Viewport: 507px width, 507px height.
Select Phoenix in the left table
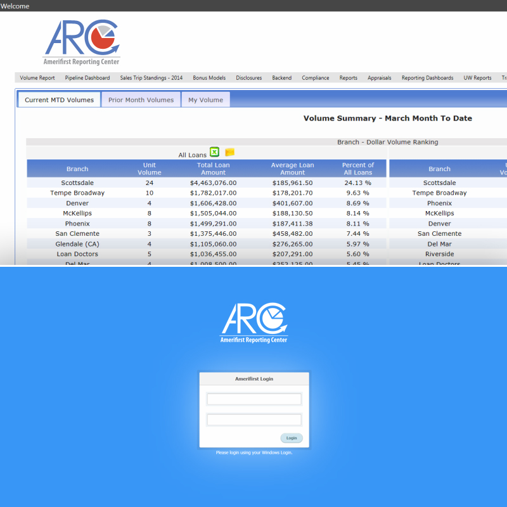[77, 224]
